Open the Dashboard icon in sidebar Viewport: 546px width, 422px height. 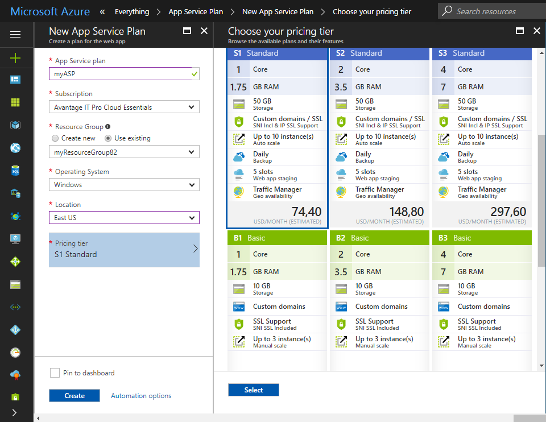pyautogui.click(x=15, y=80)
